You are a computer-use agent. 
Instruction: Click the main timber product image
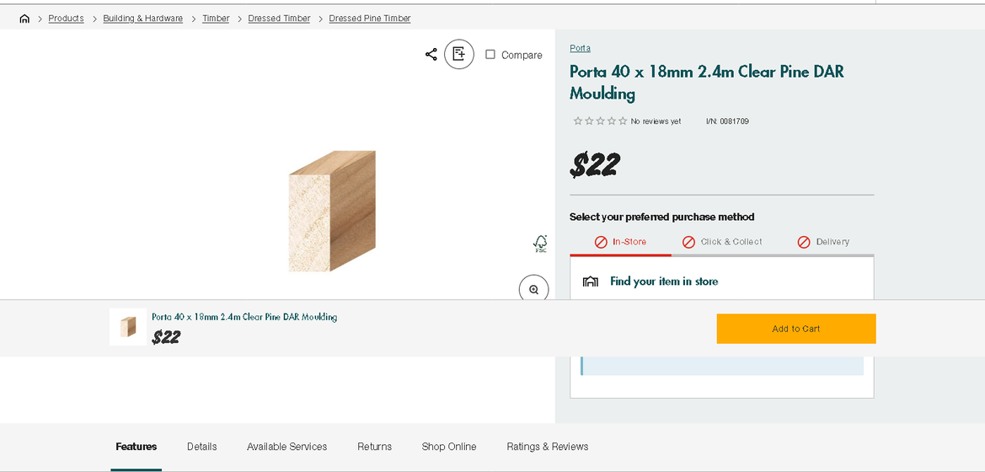pos(332,211)
